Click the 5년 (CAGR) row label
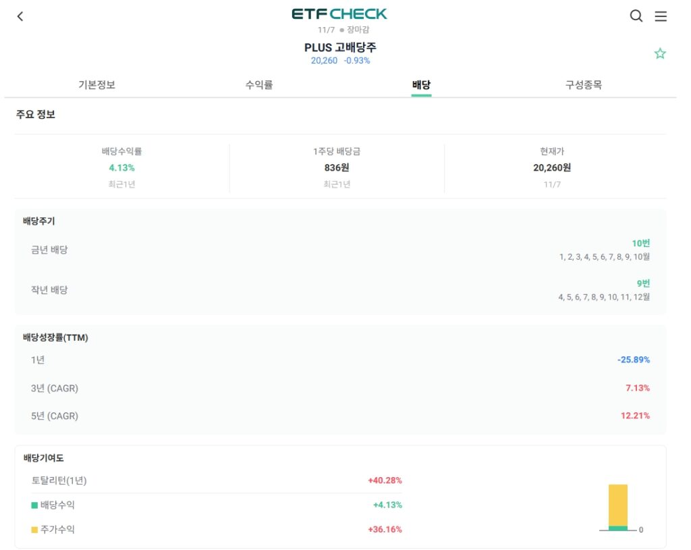Screen dimensions: 691x550 (x=55, y=416)
